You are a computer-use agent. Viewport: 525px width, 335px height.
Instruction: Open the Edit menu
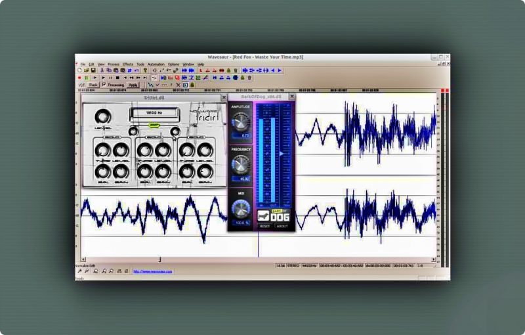[91, 64]
